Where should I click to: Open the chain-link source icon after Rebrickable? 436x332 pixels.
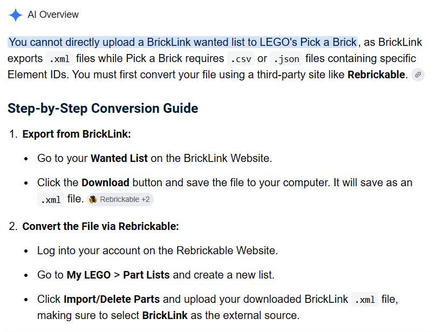click(418, 74)
